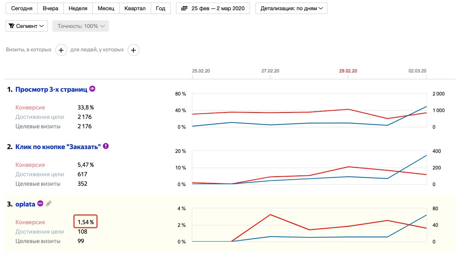Choose the Квартал period tab
The height and width of the screenshot is (254, 456).
[135, 8]
